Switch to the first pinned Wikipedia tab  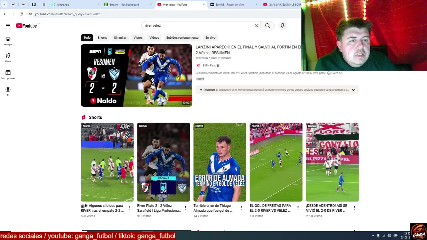[13, 5]
